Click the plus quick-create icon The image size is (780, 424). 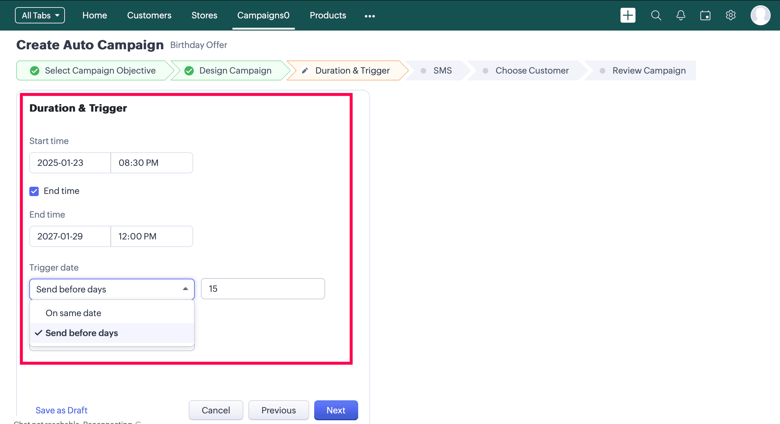(628, 15)
